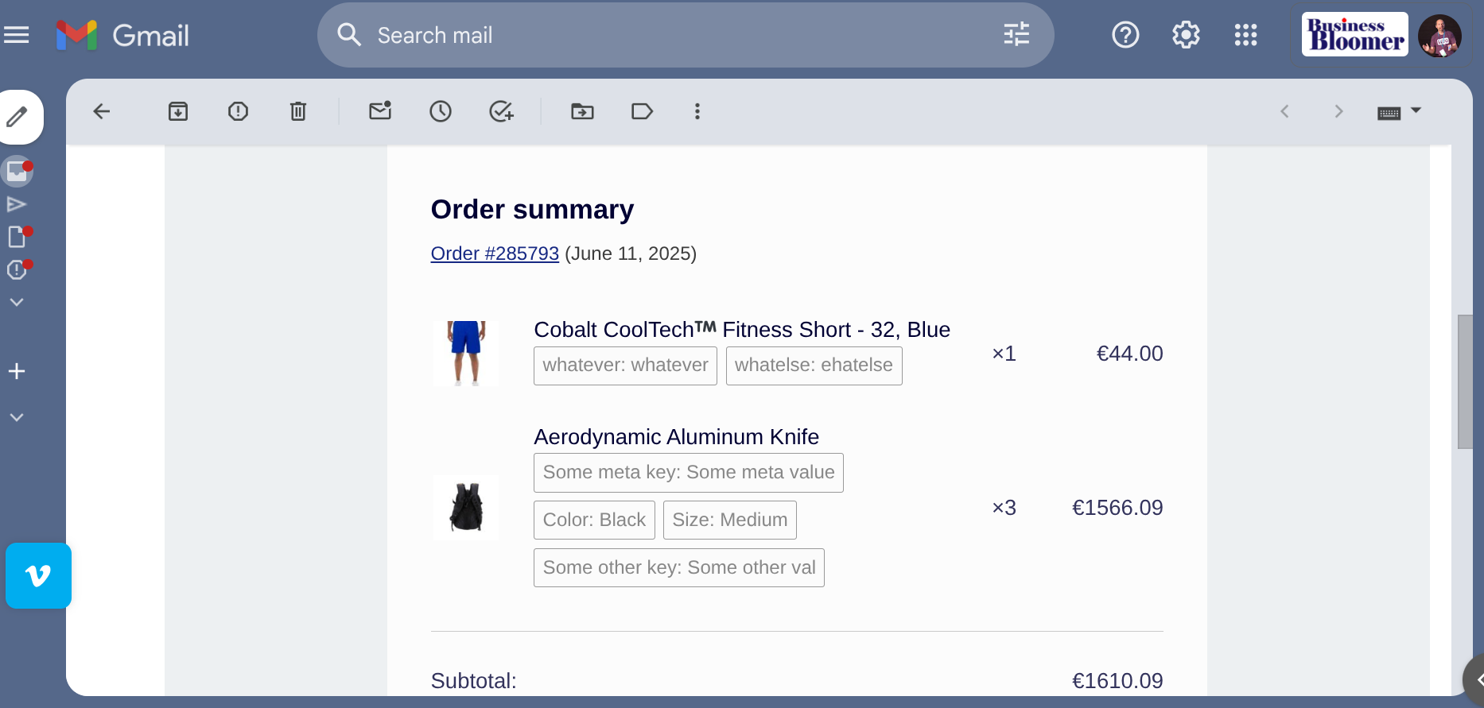Mark the email as unread
Screen dimensions: 1484x708
pos(380,110)
